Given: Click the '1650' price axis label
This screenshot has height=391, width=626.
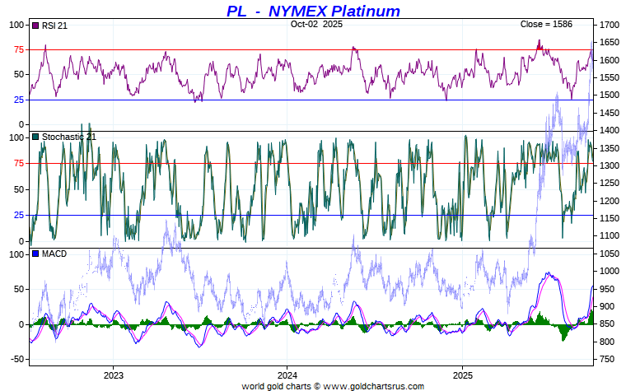Looking at the screenshot, I should (610, 43).
